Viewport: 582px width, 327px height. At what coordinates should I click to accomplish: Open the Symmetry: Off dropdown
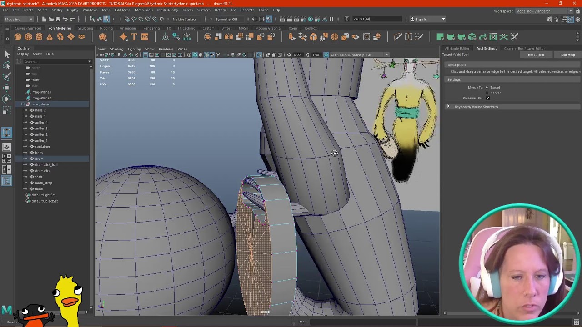pos(230,19)
